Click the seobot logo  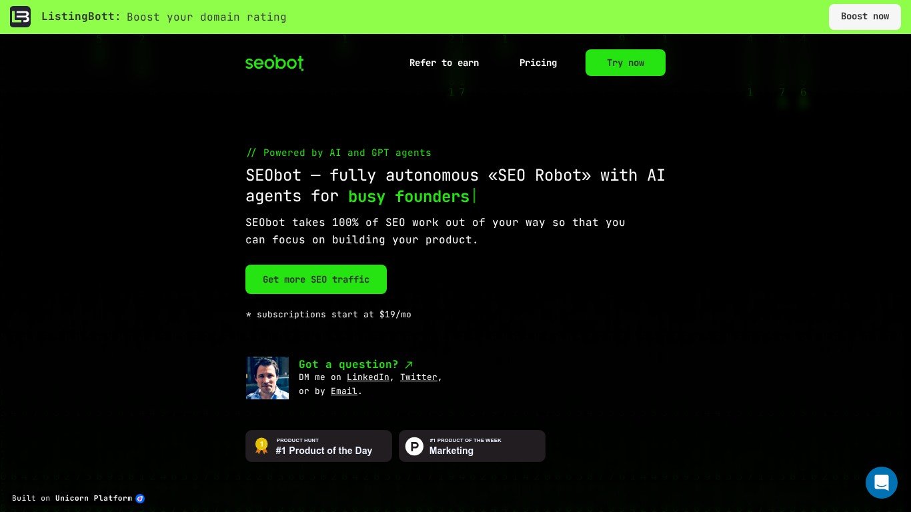click(274, 63)
